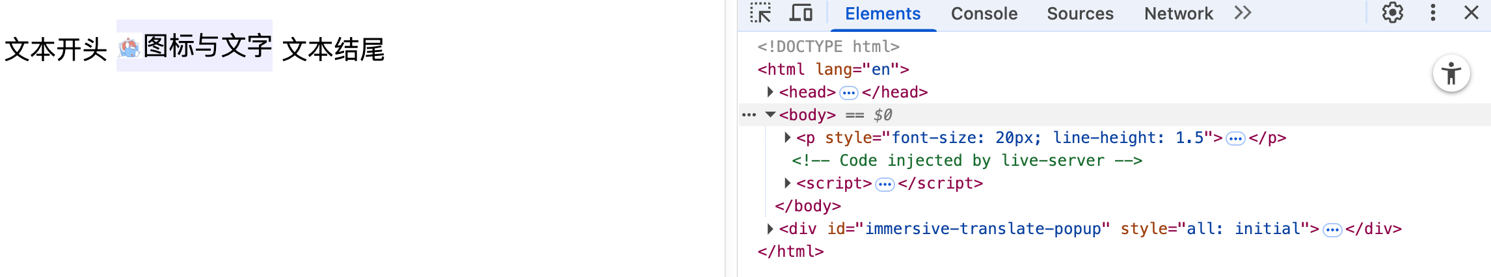Expand the p style element node
The width and height of the screenshot is (1491, 277).
click(x=787, y=137)
